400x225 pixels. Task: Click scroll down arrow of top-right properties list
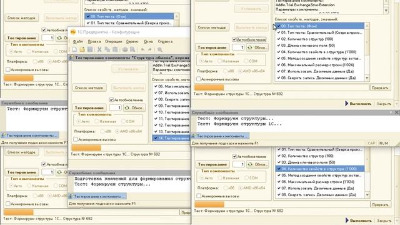click(367, 78)
